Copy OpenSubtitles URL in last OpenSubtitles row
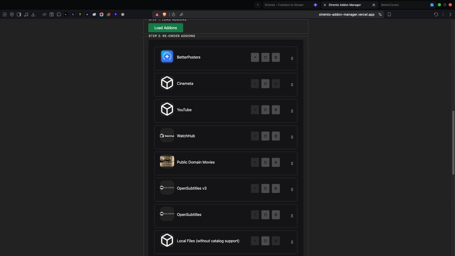 [265, 215]
